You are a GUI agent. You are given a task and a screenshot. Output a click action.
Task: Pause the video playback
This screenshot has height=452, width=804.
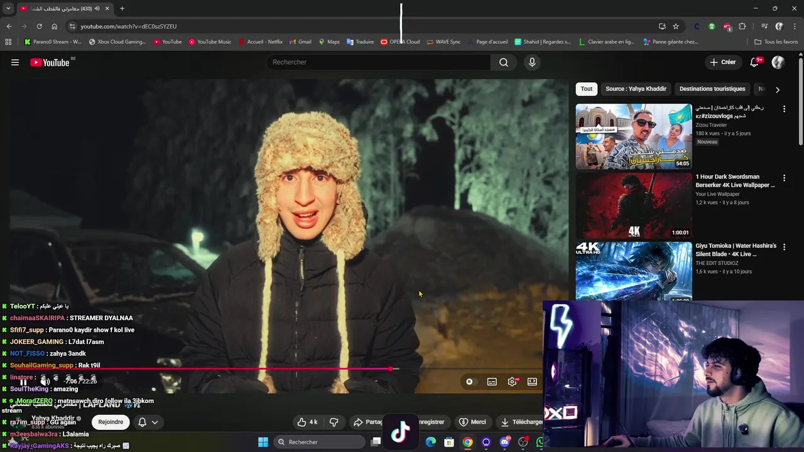tap(23, 382)
